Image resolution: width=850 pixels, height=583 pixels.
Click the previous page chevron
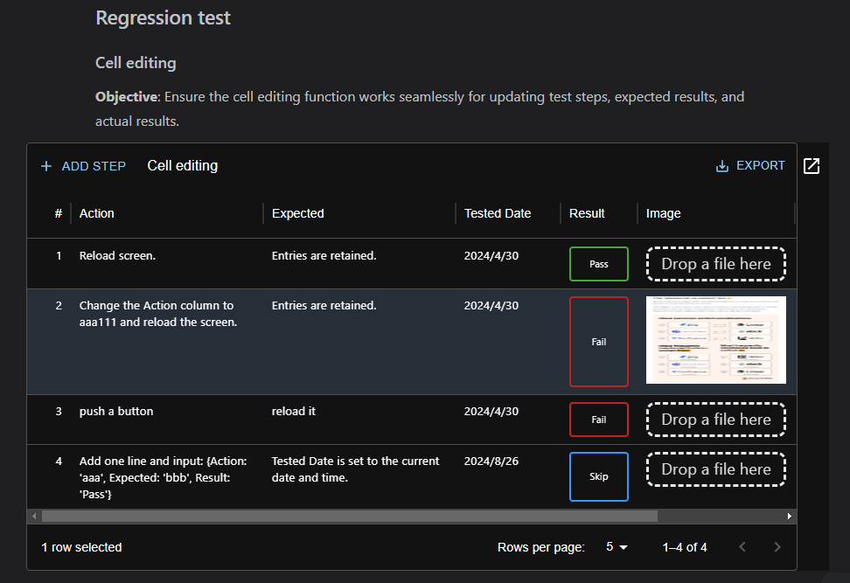pos(742,546)
